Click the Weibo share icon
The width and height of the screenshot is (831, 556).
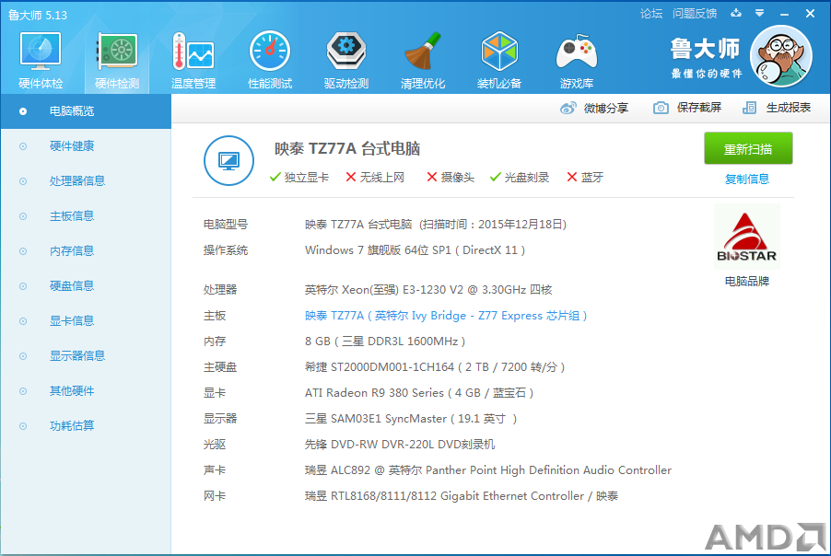(568, 108)
